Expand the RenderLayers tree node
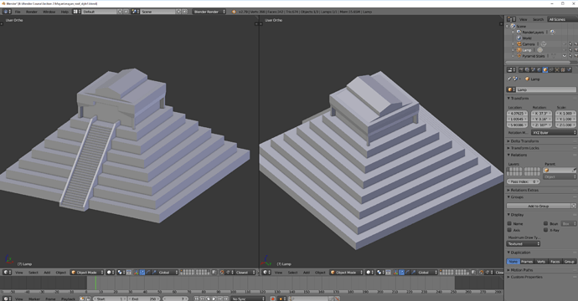Image resolution: width=578 pixels, height=301 pixels. click(513, 33)
